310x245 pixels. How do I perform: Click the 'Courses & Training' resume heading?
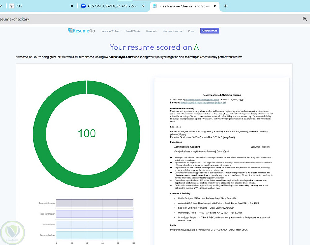coord(180,194)
